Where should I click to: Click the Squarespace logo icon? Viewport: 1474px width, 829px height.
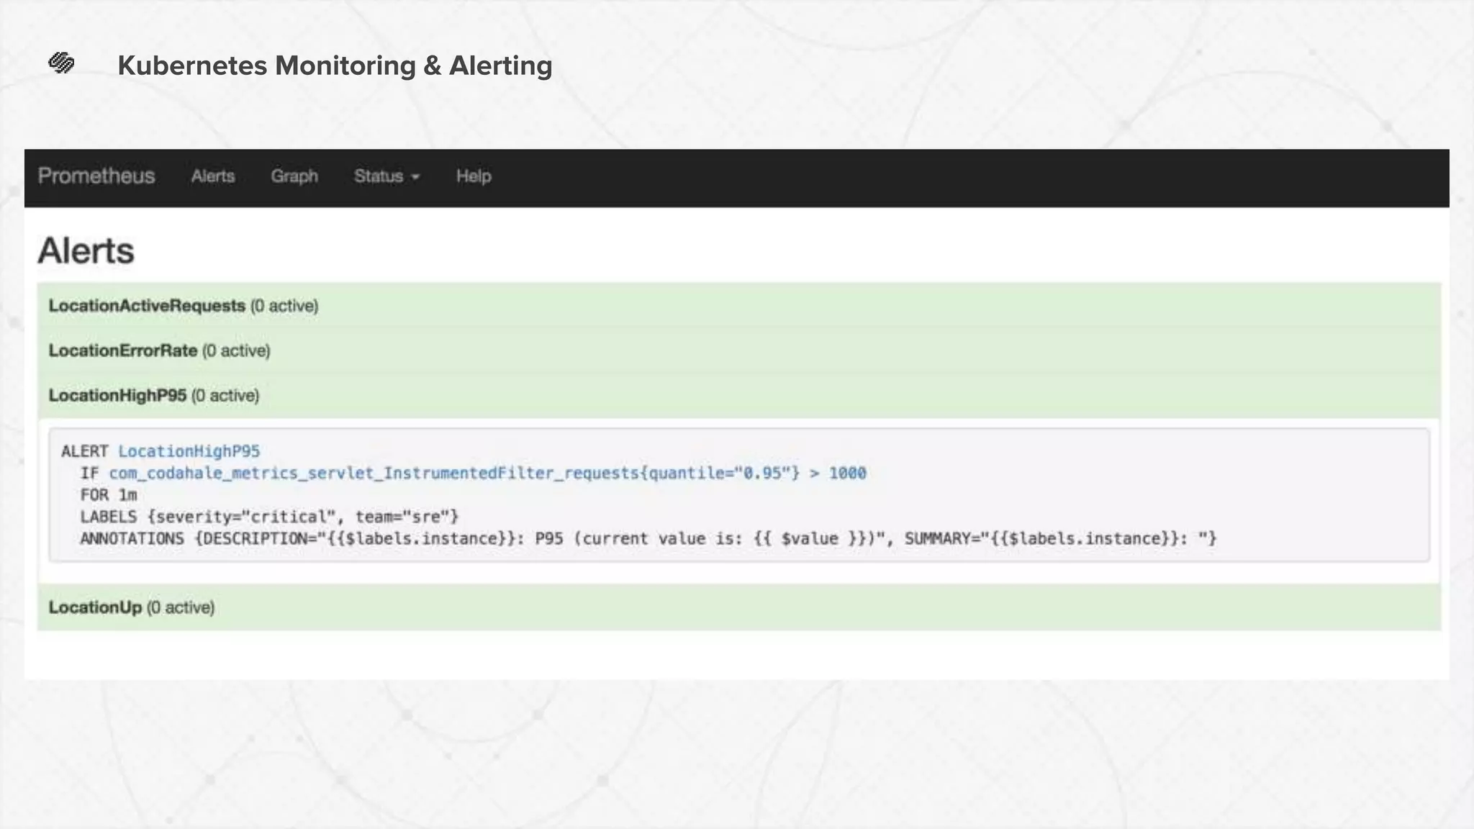click(x=61, y=63)
